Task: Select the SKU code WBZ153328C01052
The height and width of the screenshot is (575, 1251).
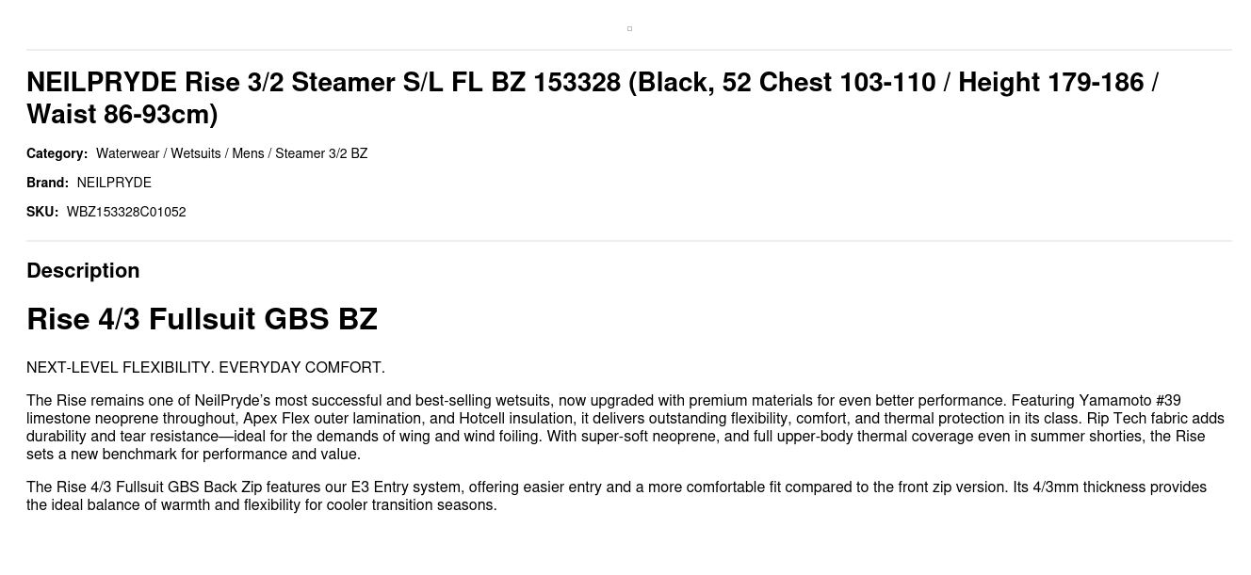Action: (x=126, y=212)
